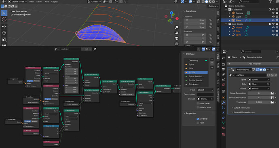
Task: Click the viewport zoom magnifier icon
Action: [177, 27]
